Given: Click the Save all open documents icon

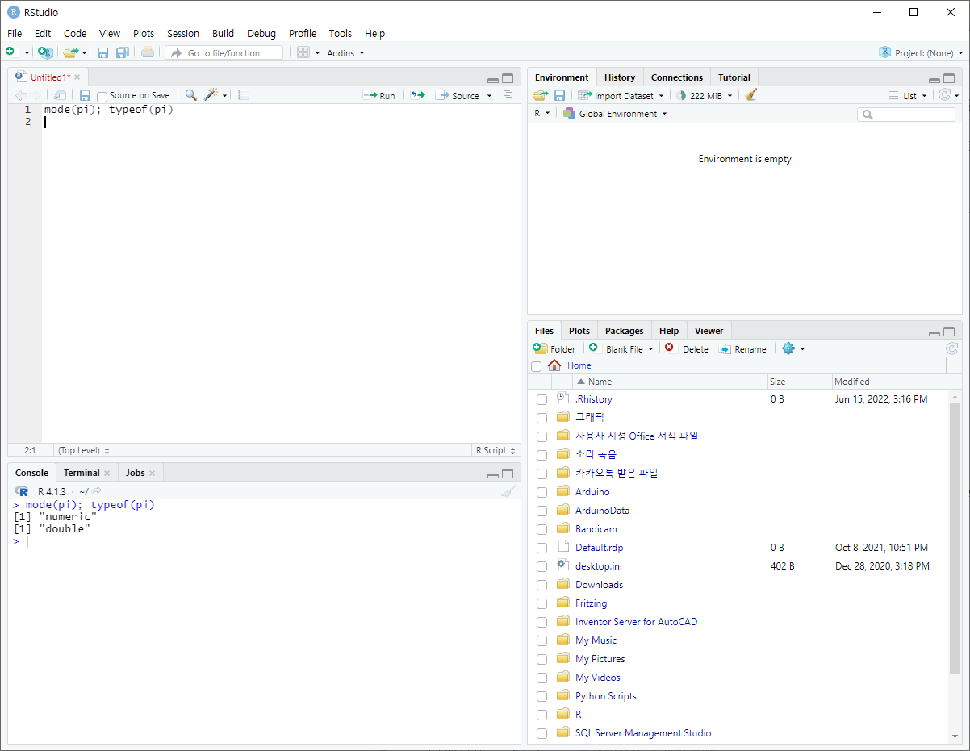Looking at the screenshot, I should [122, 52].
